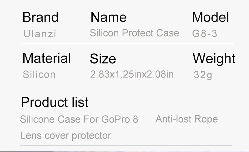Viewport: 249px width, 152px height.
Task: Select the 32g weight value
Action: pyautogui.click(x=203, y=75)
